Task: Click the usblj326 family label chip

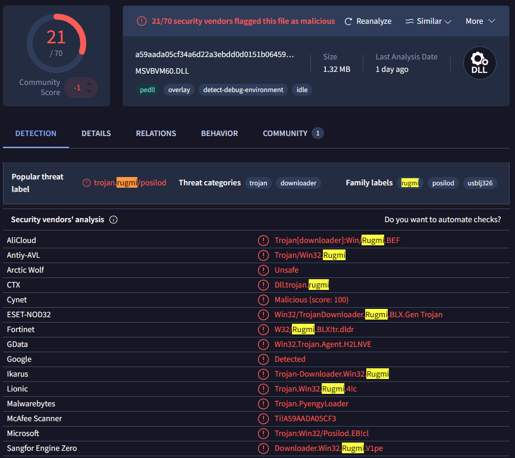Action: click(x=480, y=183)
